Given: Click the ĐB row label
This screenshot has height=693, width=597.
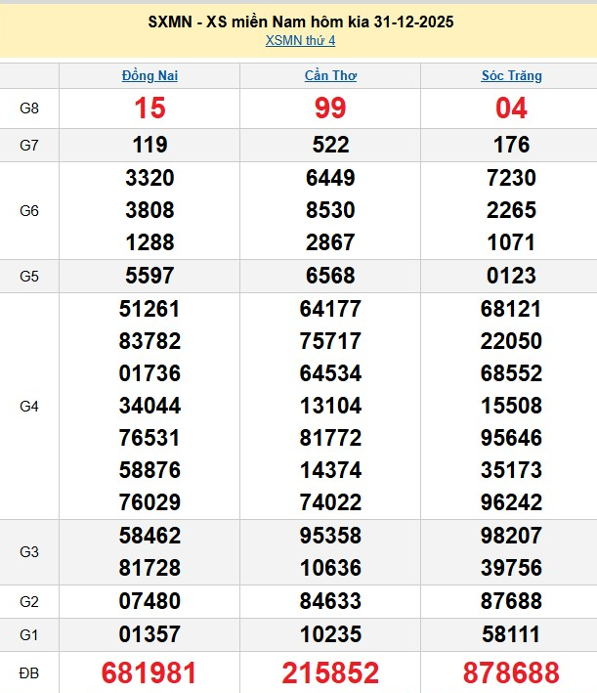Looking at the screenshot, I should [x=29, y=672].
